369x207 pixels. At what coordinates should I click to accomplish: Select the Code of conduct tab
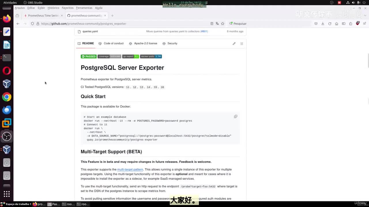[x=111, y=43]
